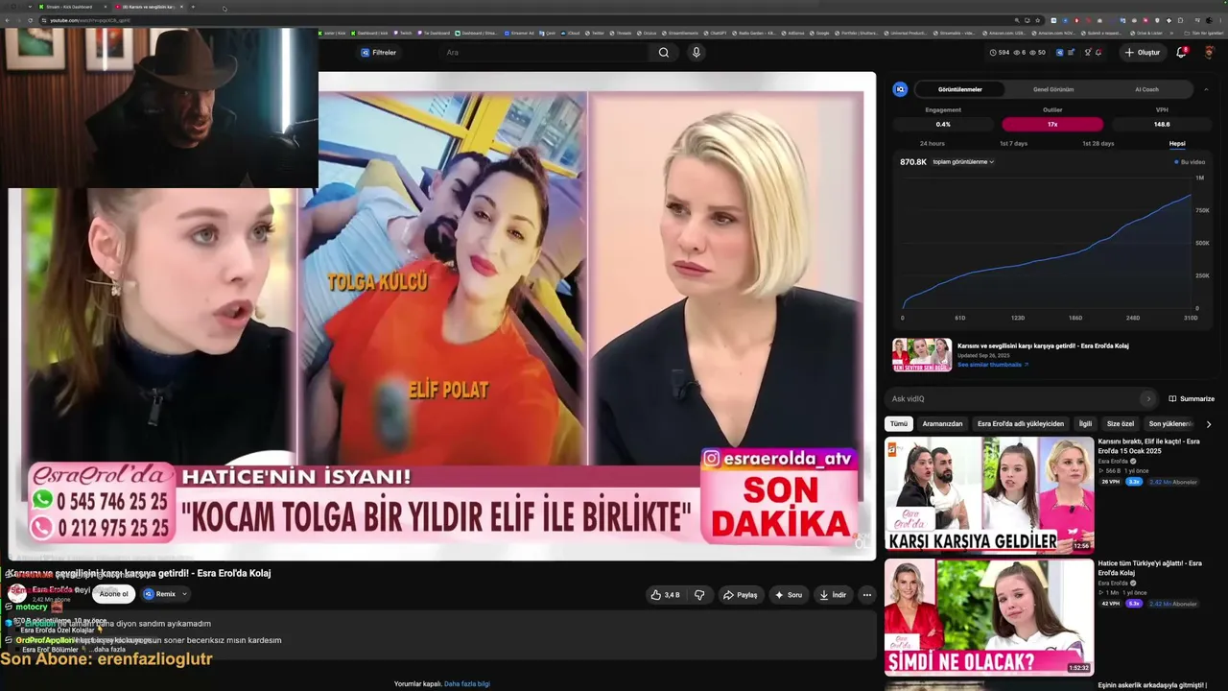Start voice search with the microphone icon

(x=697, y=53)
